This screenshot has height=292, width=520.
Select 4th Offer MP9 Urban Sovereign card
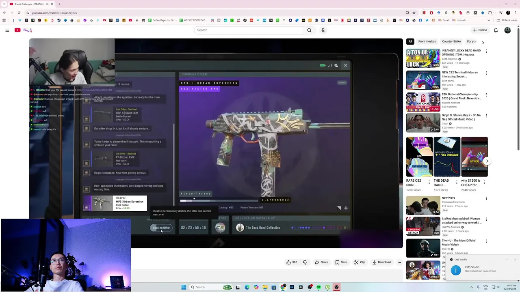click(115, 203)
